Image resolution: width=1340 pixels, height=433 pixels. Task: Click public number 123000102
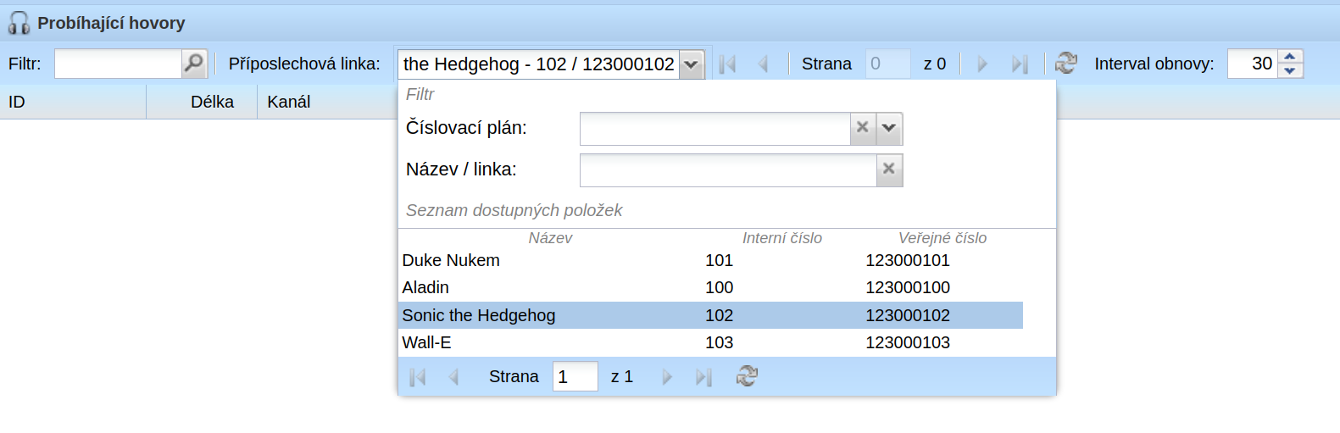[908, 315]
